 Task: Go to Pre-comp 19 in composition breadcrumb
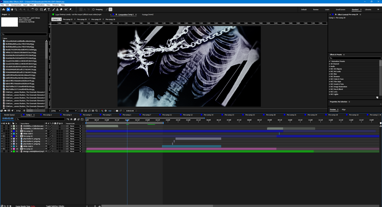[96, 19]
